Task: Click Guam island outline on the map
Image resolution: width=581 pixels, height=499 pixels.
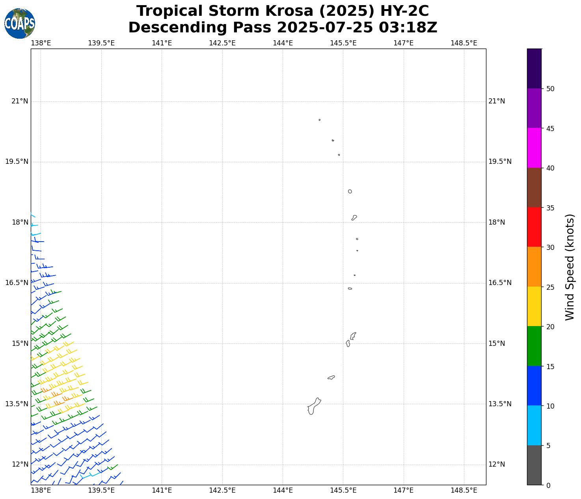Action: click(314, 406)
